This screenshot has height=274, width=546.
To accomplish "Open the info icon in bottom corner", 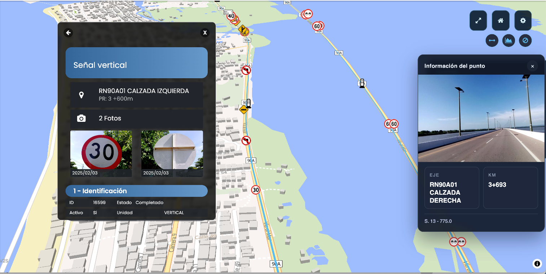I will coord(537,264).
